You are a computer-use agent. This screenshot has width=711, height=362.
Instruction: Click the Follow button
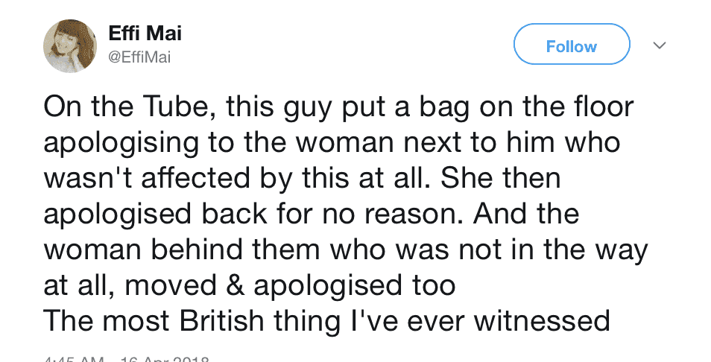point(572,45)
